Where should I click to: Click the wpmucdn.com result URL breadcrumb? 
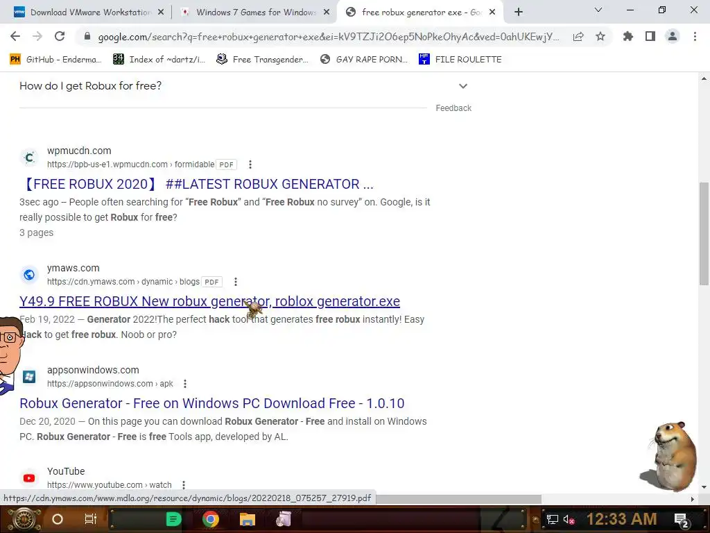131,164
